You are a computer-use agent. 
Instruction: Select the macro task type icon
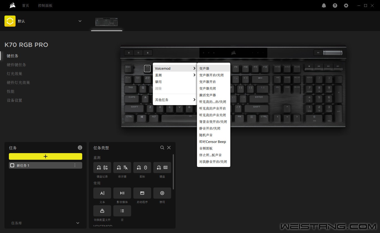click(x=122, y=211)
